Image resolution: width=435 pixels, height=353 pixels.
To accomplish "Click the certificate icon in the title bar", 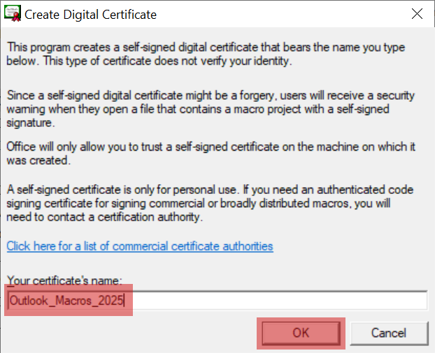I will click(x=12, y=14).
